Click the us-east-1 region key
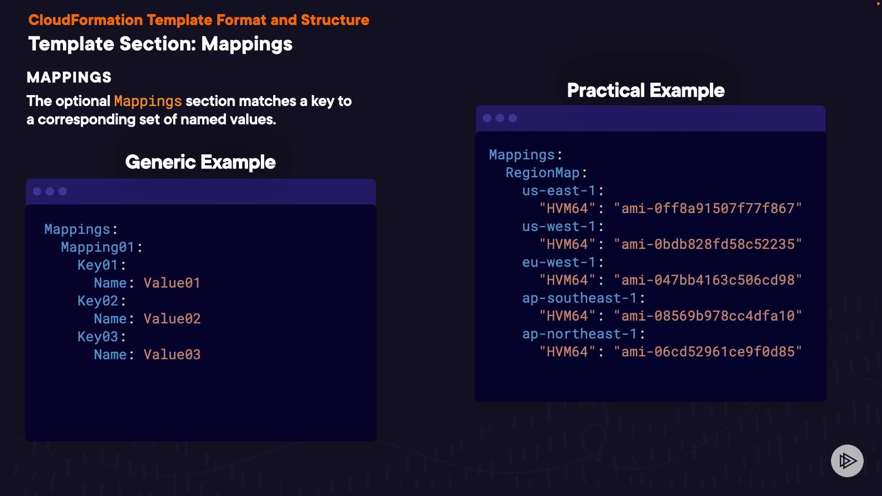The image size is (882, 496). [x=559, y=191]
